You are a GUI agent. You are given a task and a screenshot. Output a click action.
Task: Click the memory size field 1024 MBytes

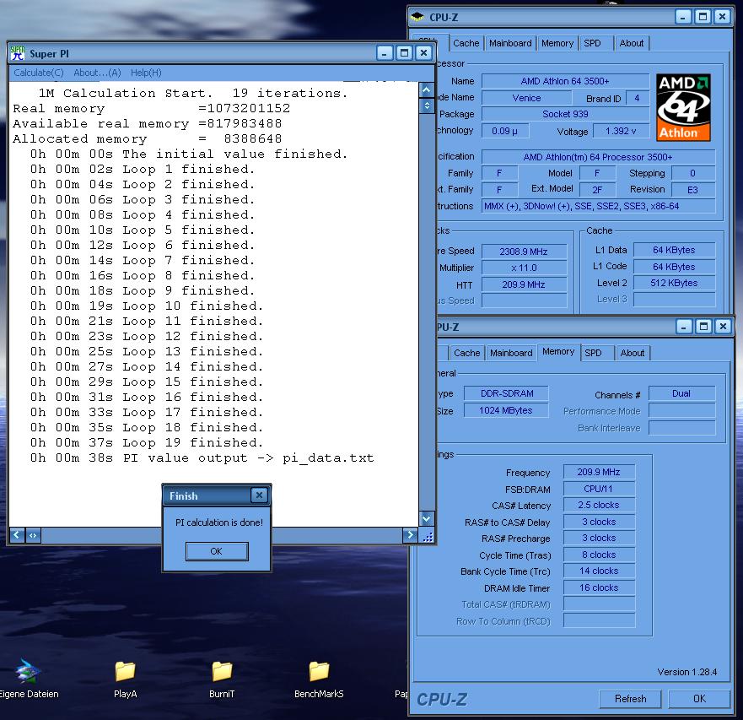(507, 410)
